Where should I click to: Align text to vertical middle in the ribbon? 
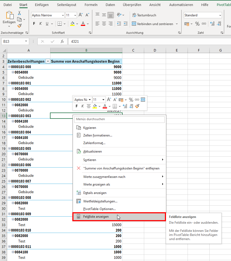[104, 15]
